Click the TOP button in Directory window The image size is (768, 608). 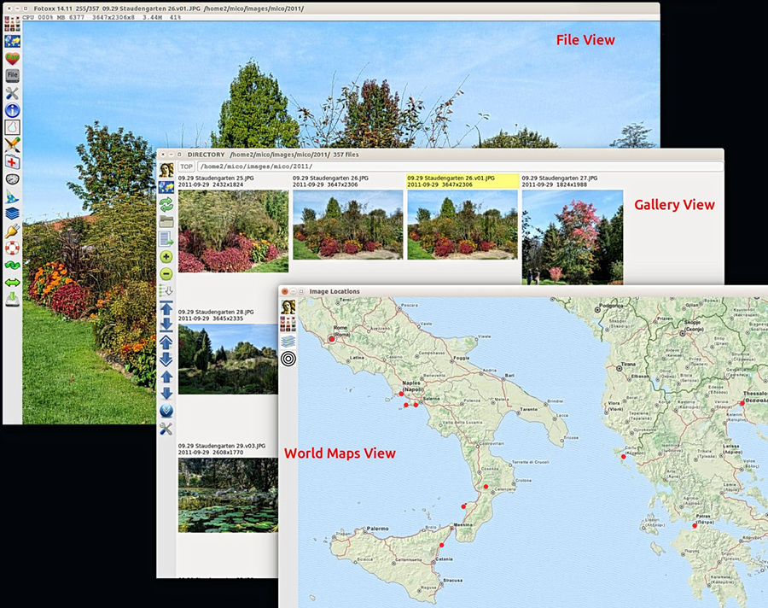186,167
